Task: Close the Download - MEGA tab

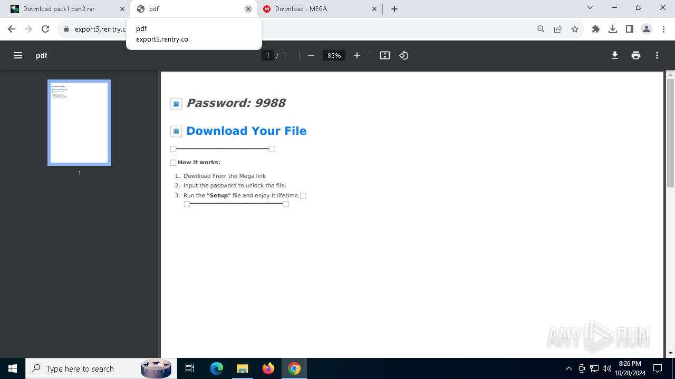Action: (374, 9)
